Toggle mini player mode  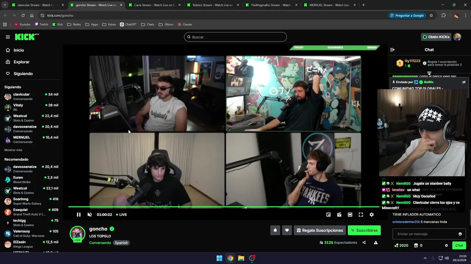(x=329, y=214)
